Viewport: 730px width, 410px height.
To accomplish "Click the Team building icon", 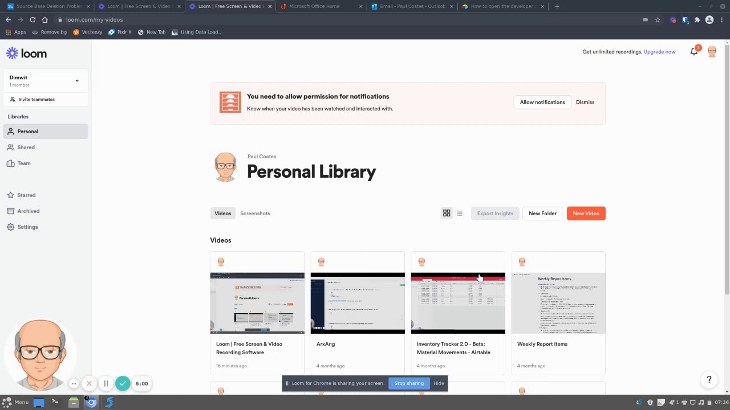I will point(11,163).
